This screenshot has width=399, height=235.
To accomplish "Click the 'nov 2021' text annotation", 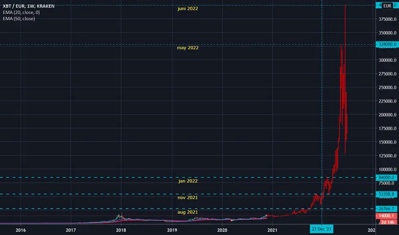I will tap(188, 197).
